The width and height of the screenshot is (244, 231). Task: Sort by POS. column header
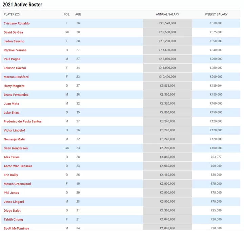click(x=67, y=14)
